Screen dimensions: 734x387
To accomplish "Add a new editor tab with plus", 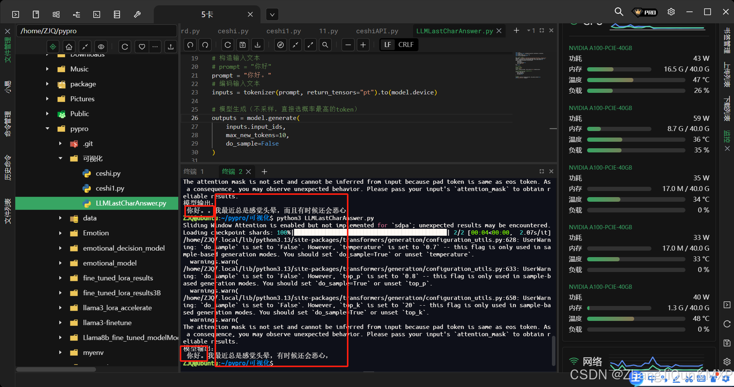I will coord(516,30).
